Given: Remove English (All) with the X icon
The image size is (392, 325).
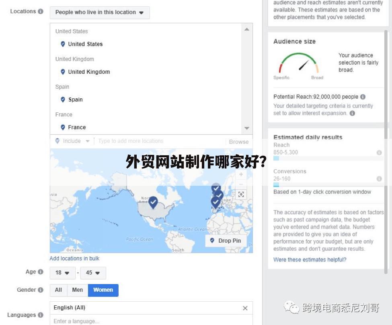Looking at the screenshot, I should click(245, 308).
